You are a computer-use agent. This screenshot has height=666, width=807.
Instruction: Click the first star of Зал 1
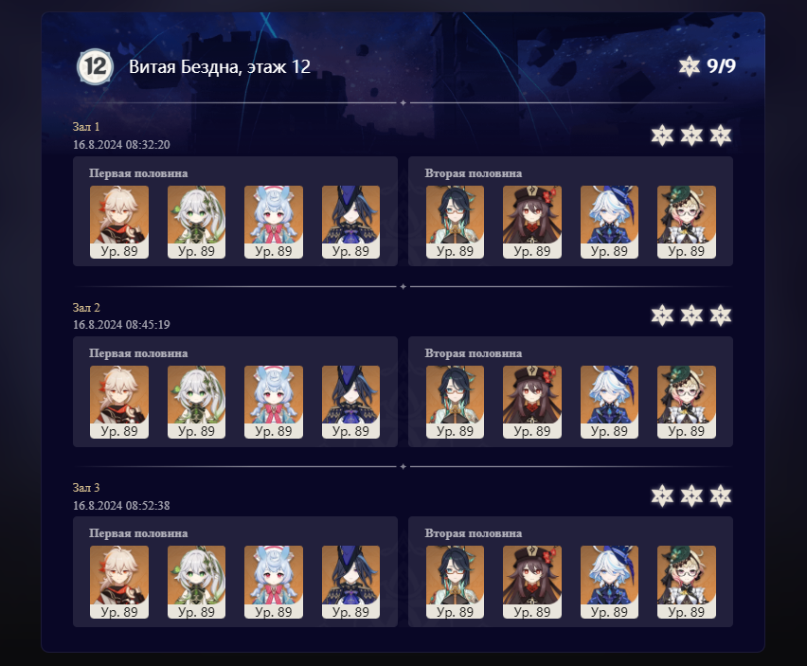click(x=662, y=135)
